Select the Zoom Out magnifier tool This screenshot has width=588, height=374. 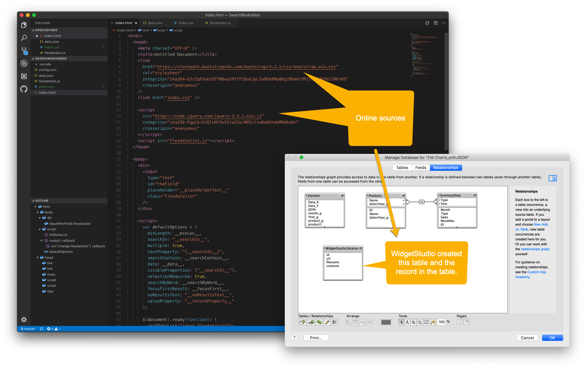[420, 322]
